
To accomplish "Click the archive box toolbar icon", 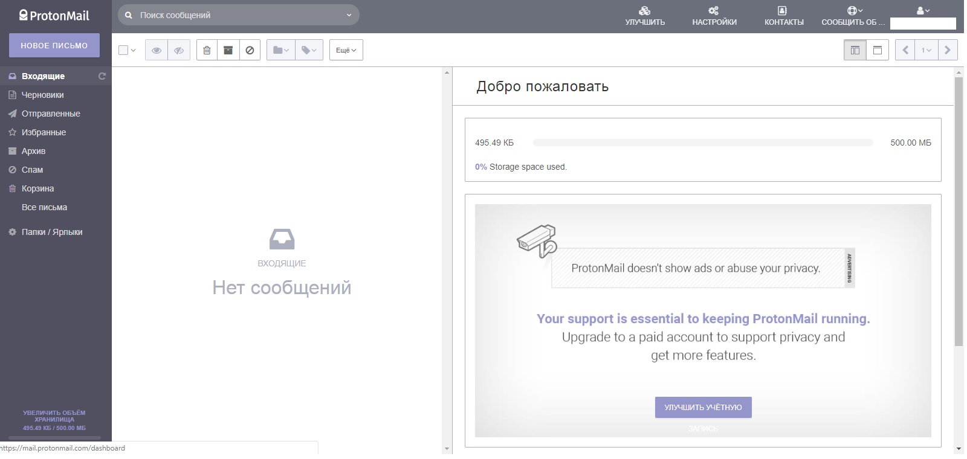I will click(x=228, y=50).
